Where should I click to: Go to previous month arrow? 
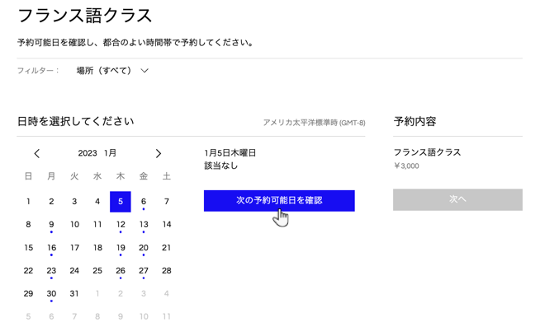click(37, 153)
